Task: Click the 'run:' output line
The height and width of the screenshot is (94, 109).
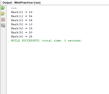Action: pyautogui.click(x=15, y=8)
